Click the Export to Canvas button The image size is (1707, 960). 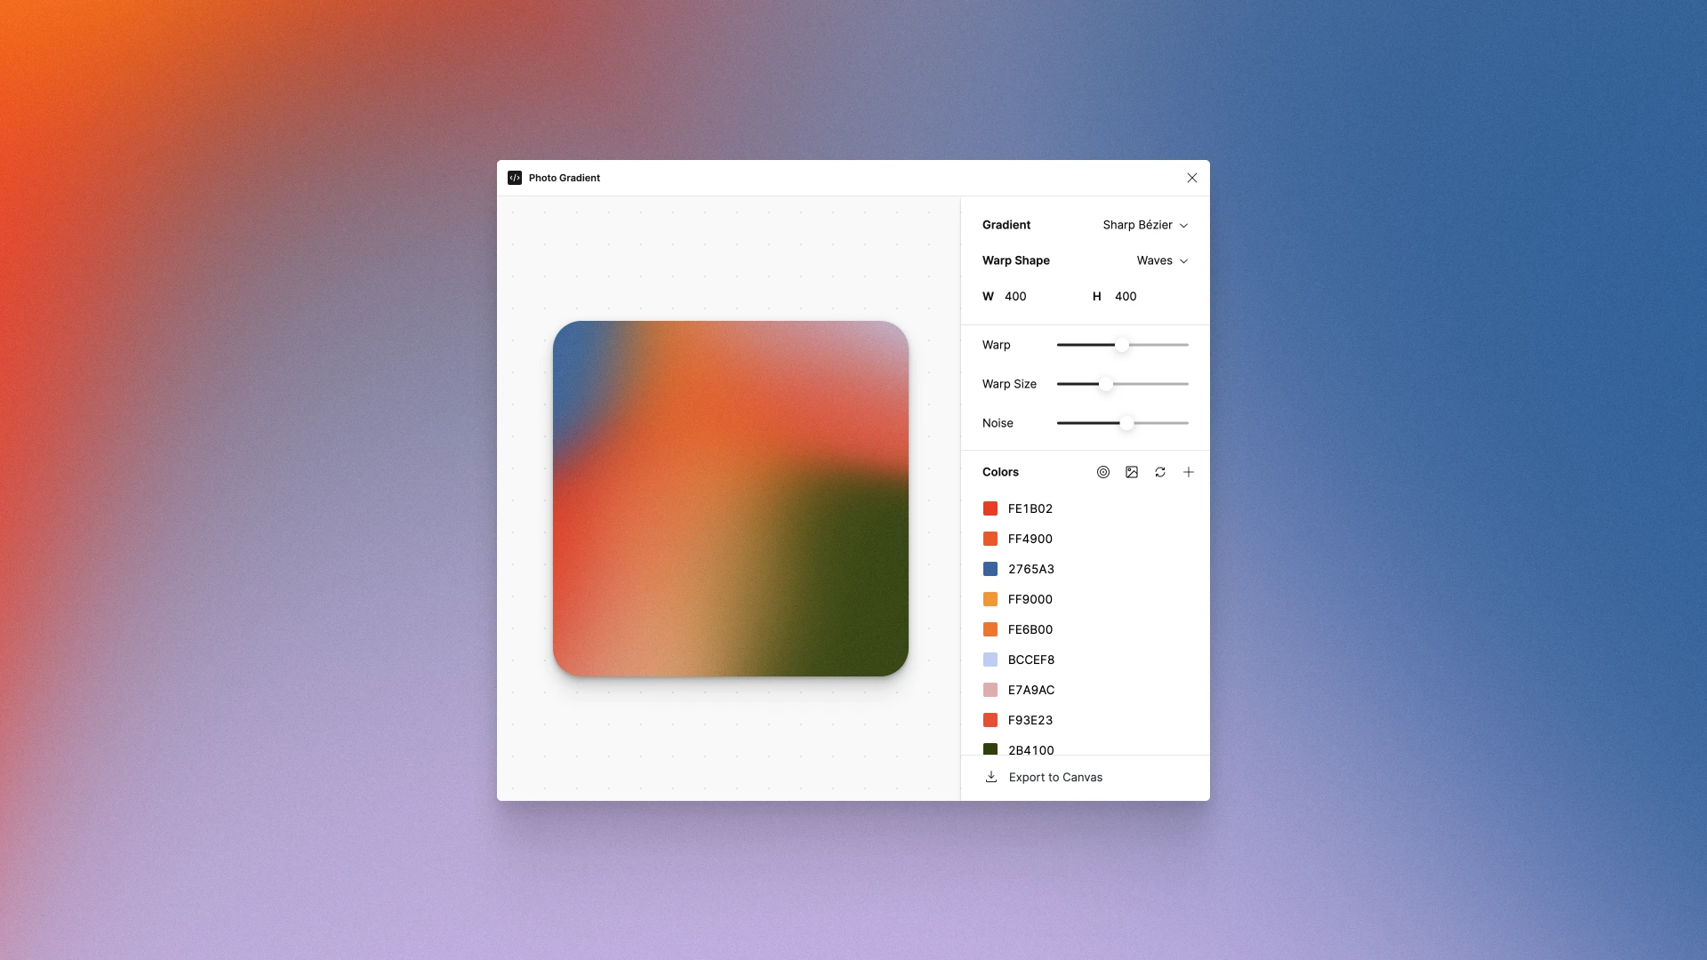point(1055,777)
